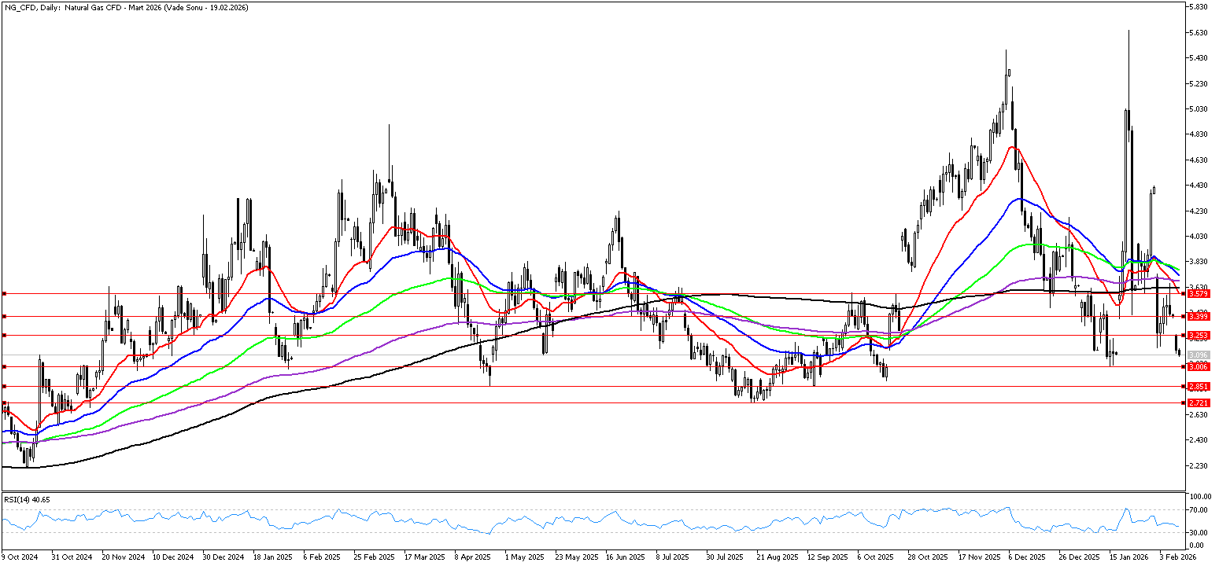Screen dimensions: 1219x566
Task: Click the 5.230 price axis value
Action: click(x=1200, y=83)
